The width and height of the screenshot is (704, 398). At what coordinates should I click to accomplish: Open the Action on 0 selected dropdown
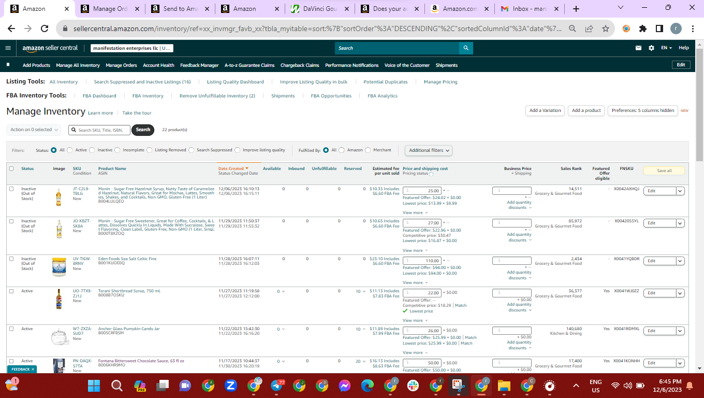pos(34,130)
